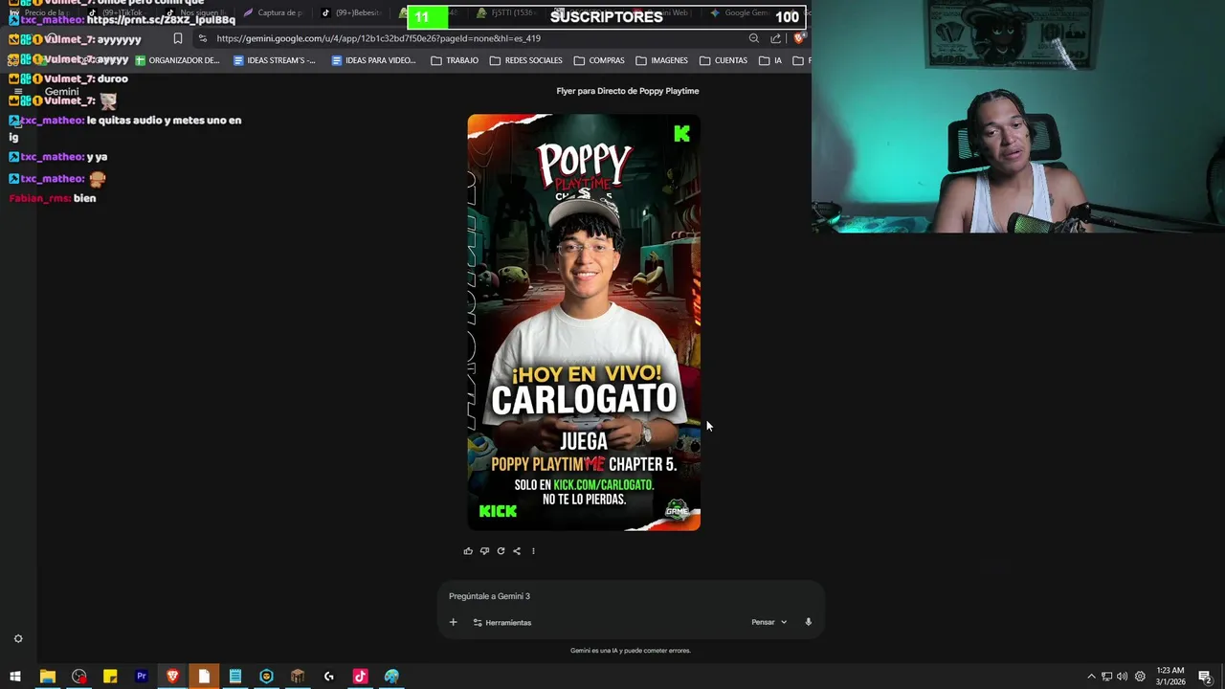Image resolution: width=1225 pixels, height=689 pixels.
Task: Open Herramientas tools menu
Action: pos(502,623)
